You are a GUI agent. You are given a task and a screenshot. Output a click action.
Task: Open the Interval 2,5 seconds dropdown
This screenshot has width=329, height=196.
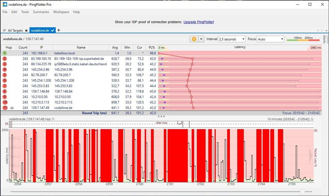coord(232,39)
